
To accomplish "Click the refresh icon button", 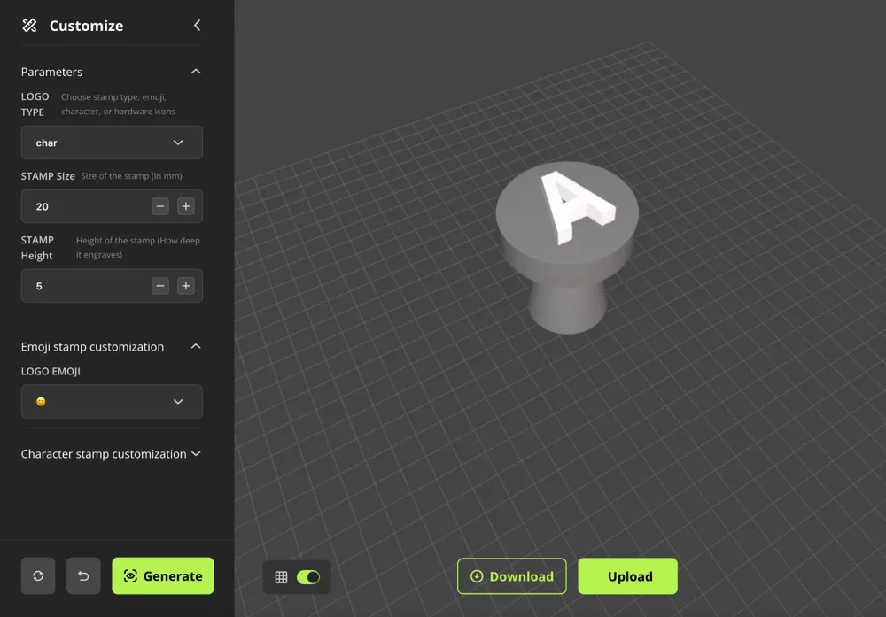I will point(38,576).
